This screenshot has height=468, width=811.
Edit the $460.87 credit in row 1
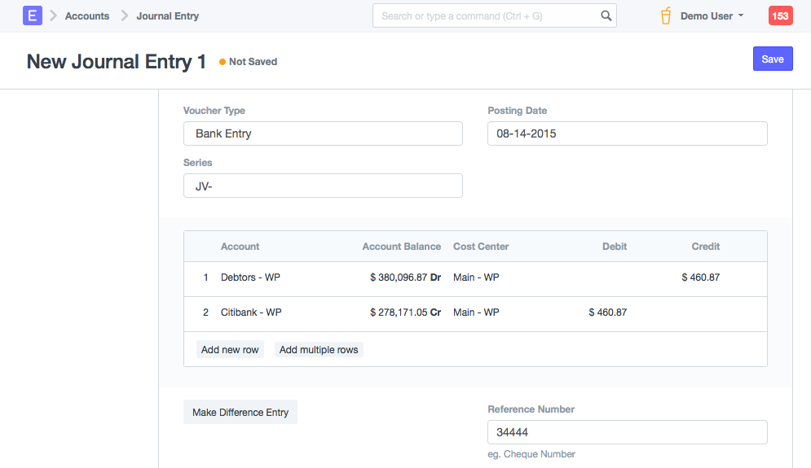tap(700, 278)
